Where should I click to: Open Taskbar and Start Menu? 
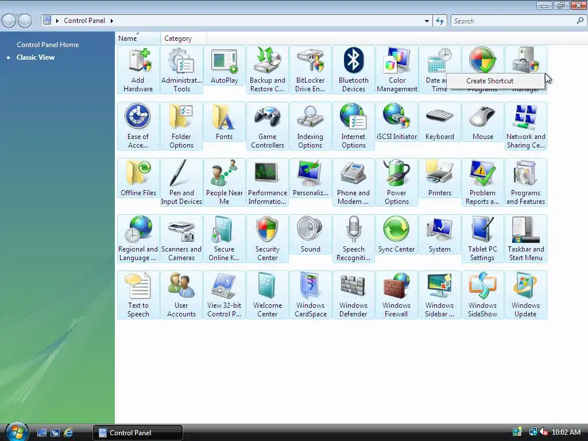[x=526, y=238]
